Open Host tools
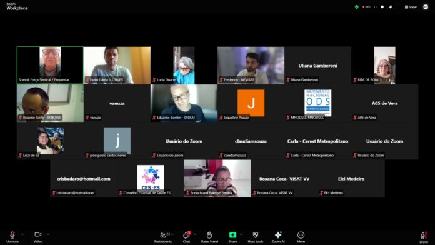Screen dimensions: 435x245 point(255,237)
